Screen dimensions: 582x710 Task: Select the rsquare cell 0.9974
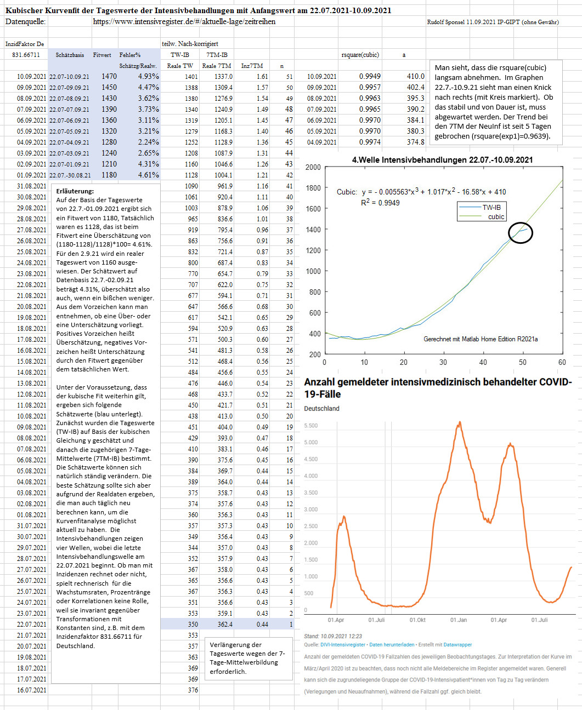[370, 142]
